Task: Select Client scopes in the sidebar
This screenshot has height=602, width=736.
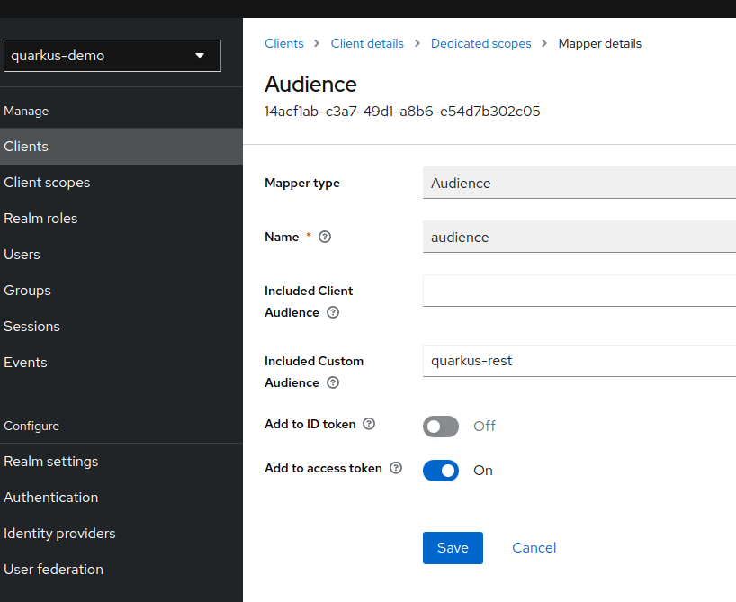Action: point(47,182)
